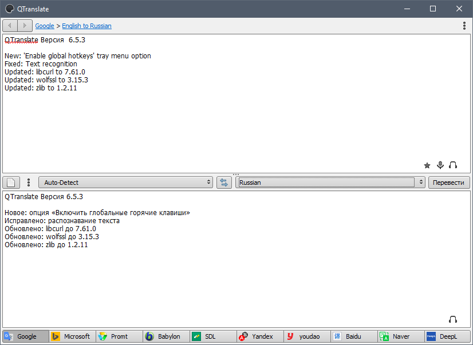Click source line 'Fixed: Text recognition'
473x345 pixels.
coord(41,64)
